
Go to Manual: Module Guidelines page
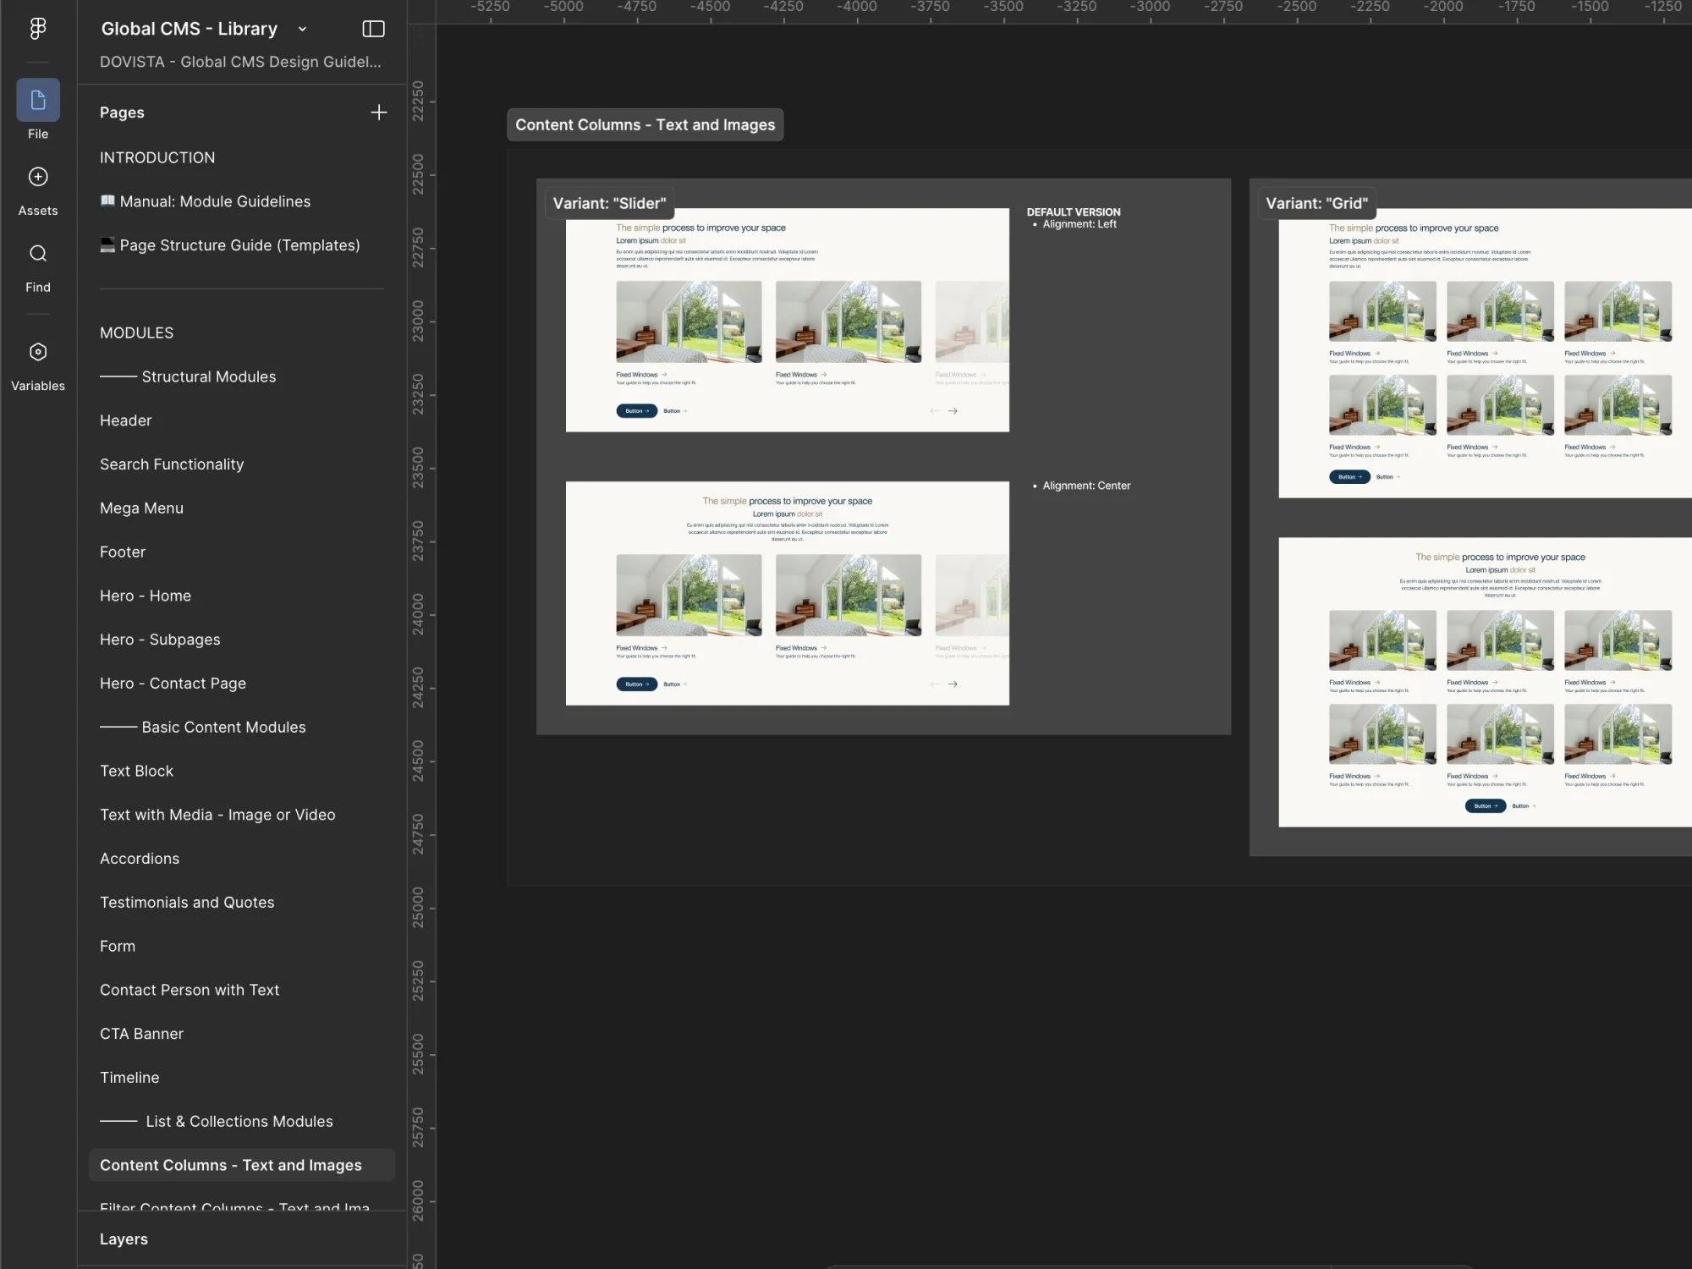(215, 201)
